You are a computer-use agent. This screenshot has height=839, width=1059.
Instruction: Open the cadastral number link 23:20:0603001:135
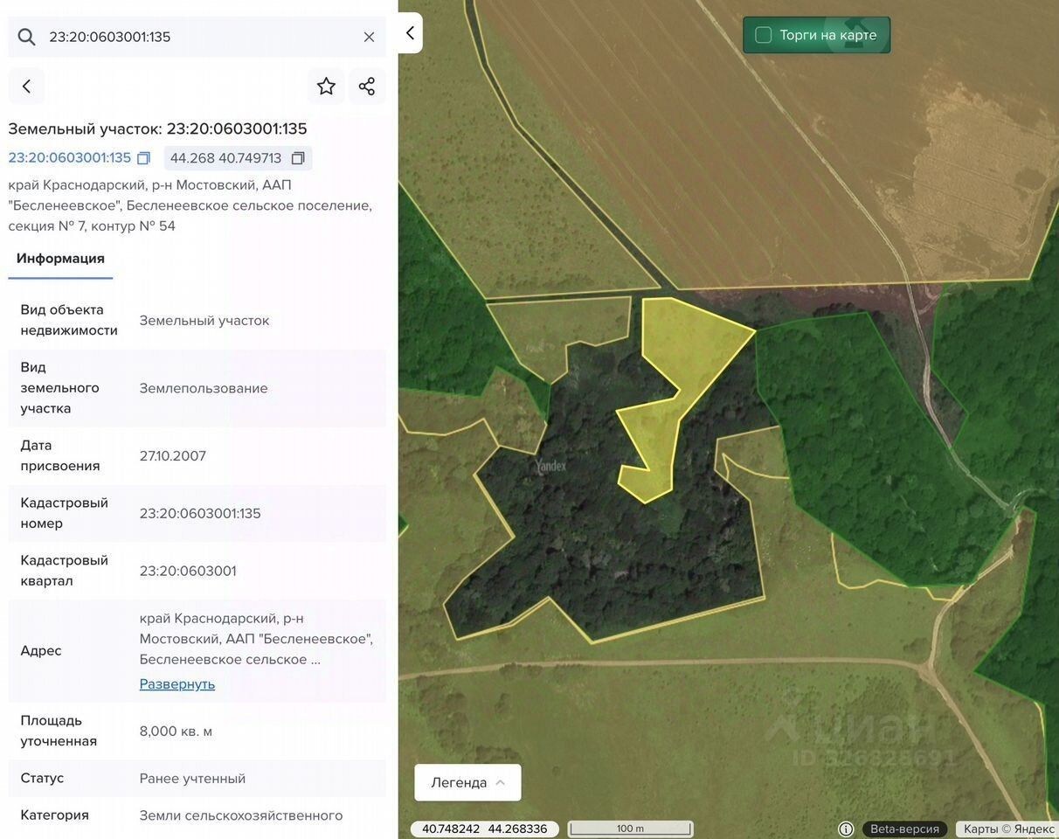click(x=70, y=158)
